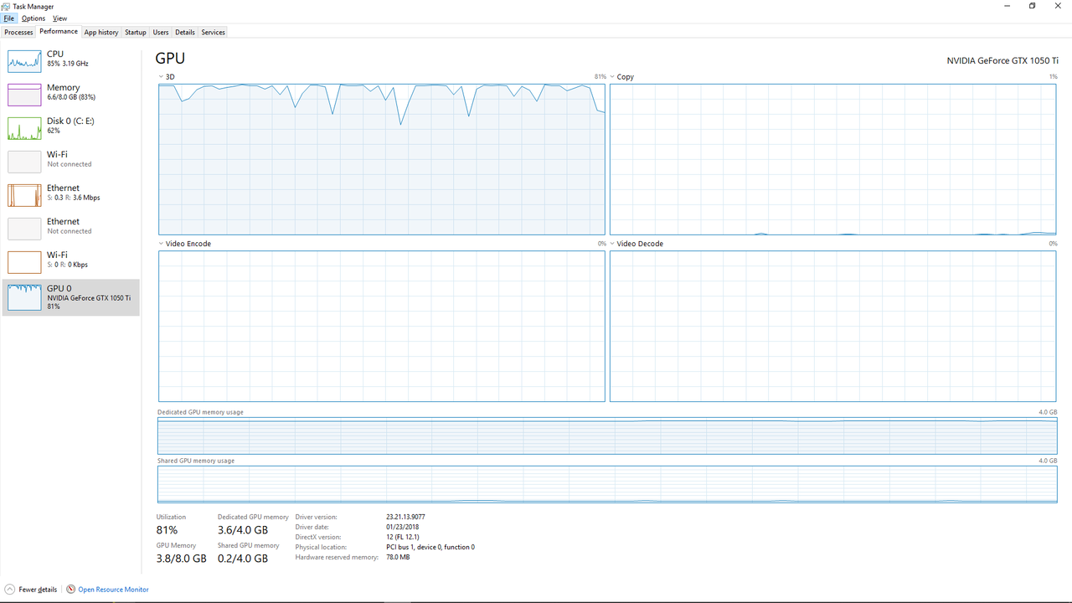
Task: Restore down the Task Manager window
Action: 1033,6
